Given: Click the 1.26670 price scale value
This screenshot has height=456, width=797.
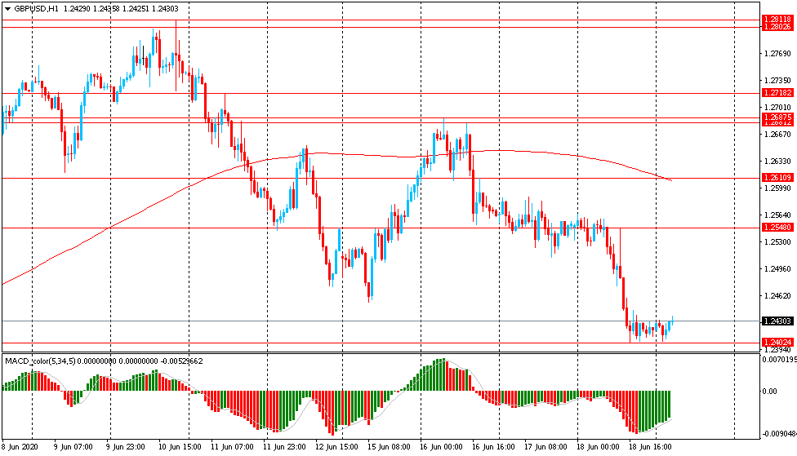Looking at the screenshot, I should click(x=777, y=135).
